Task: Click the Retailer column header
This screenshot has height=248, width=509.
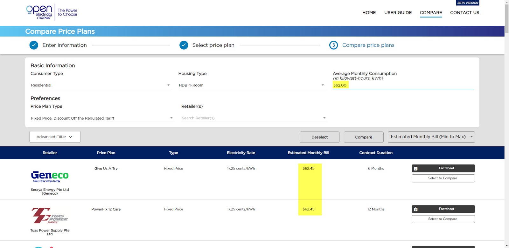Action: pos(50,153)
